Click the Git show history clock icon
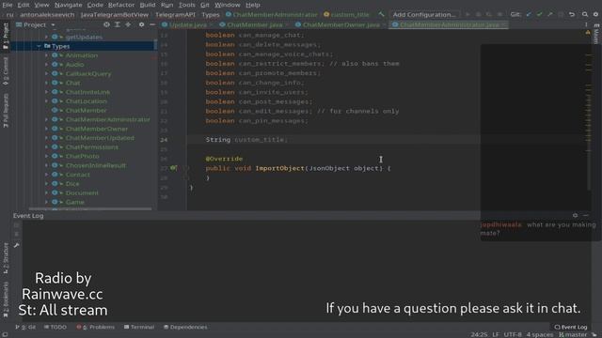 pos(561,14)
